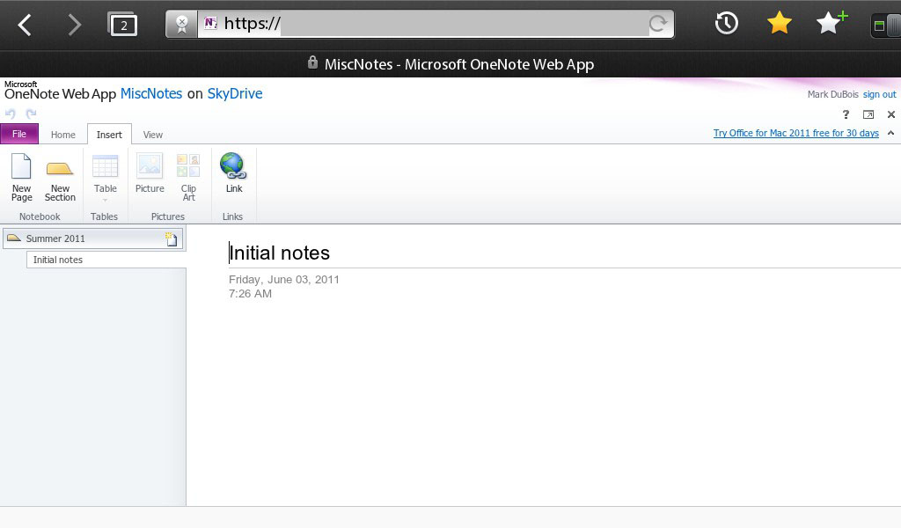Click the Redo arrow
901x528 pixels.
[31, 114]
